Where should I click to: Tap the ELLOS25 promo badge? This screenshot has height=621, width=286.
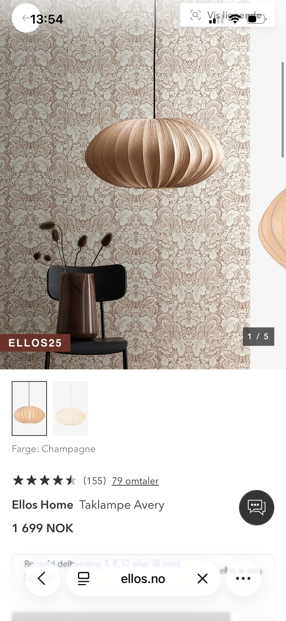35,343
